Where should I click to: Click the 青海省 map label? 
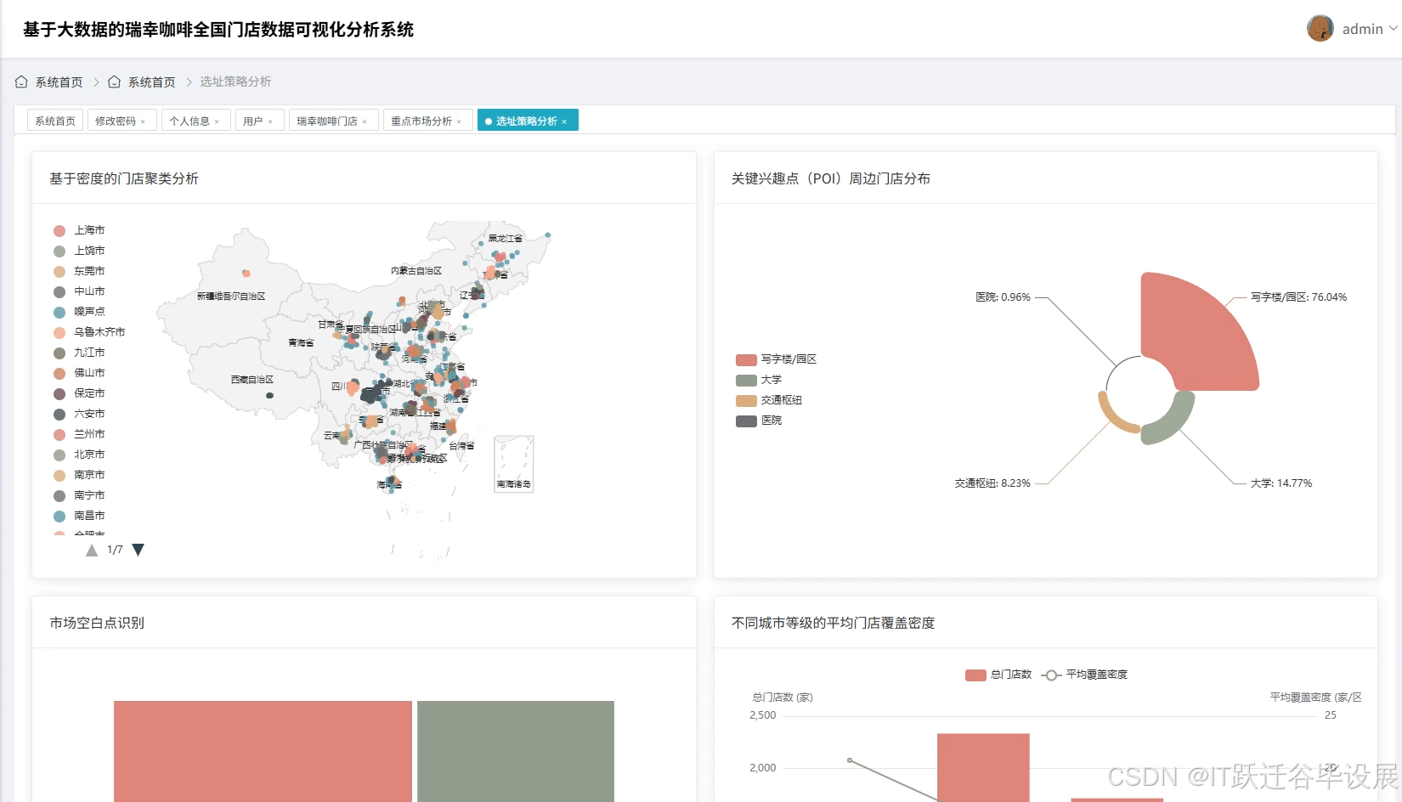click(301, 343)
